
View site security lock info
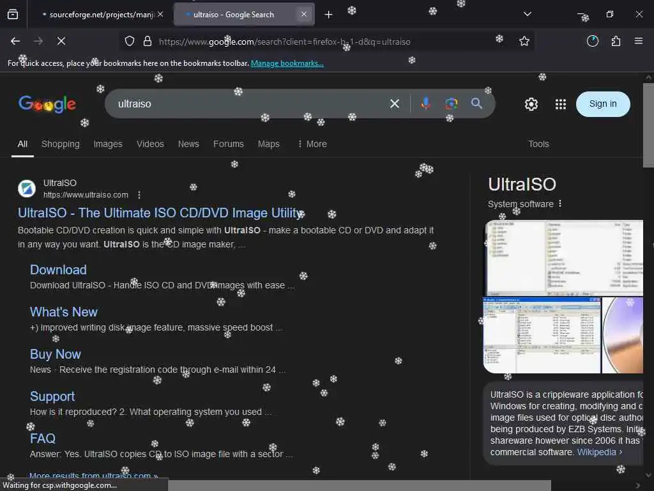(x=148, y=41)
